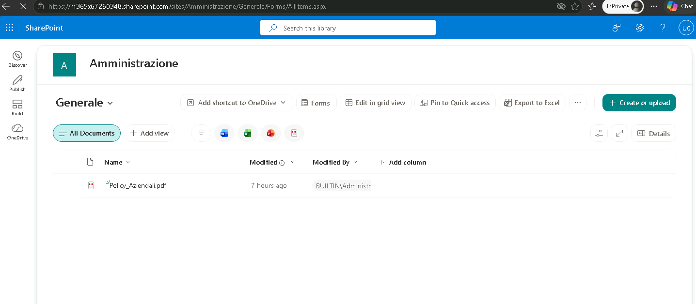Filter the library by Word documents
This screenshot has width=696, height=304.
(224, 133)
